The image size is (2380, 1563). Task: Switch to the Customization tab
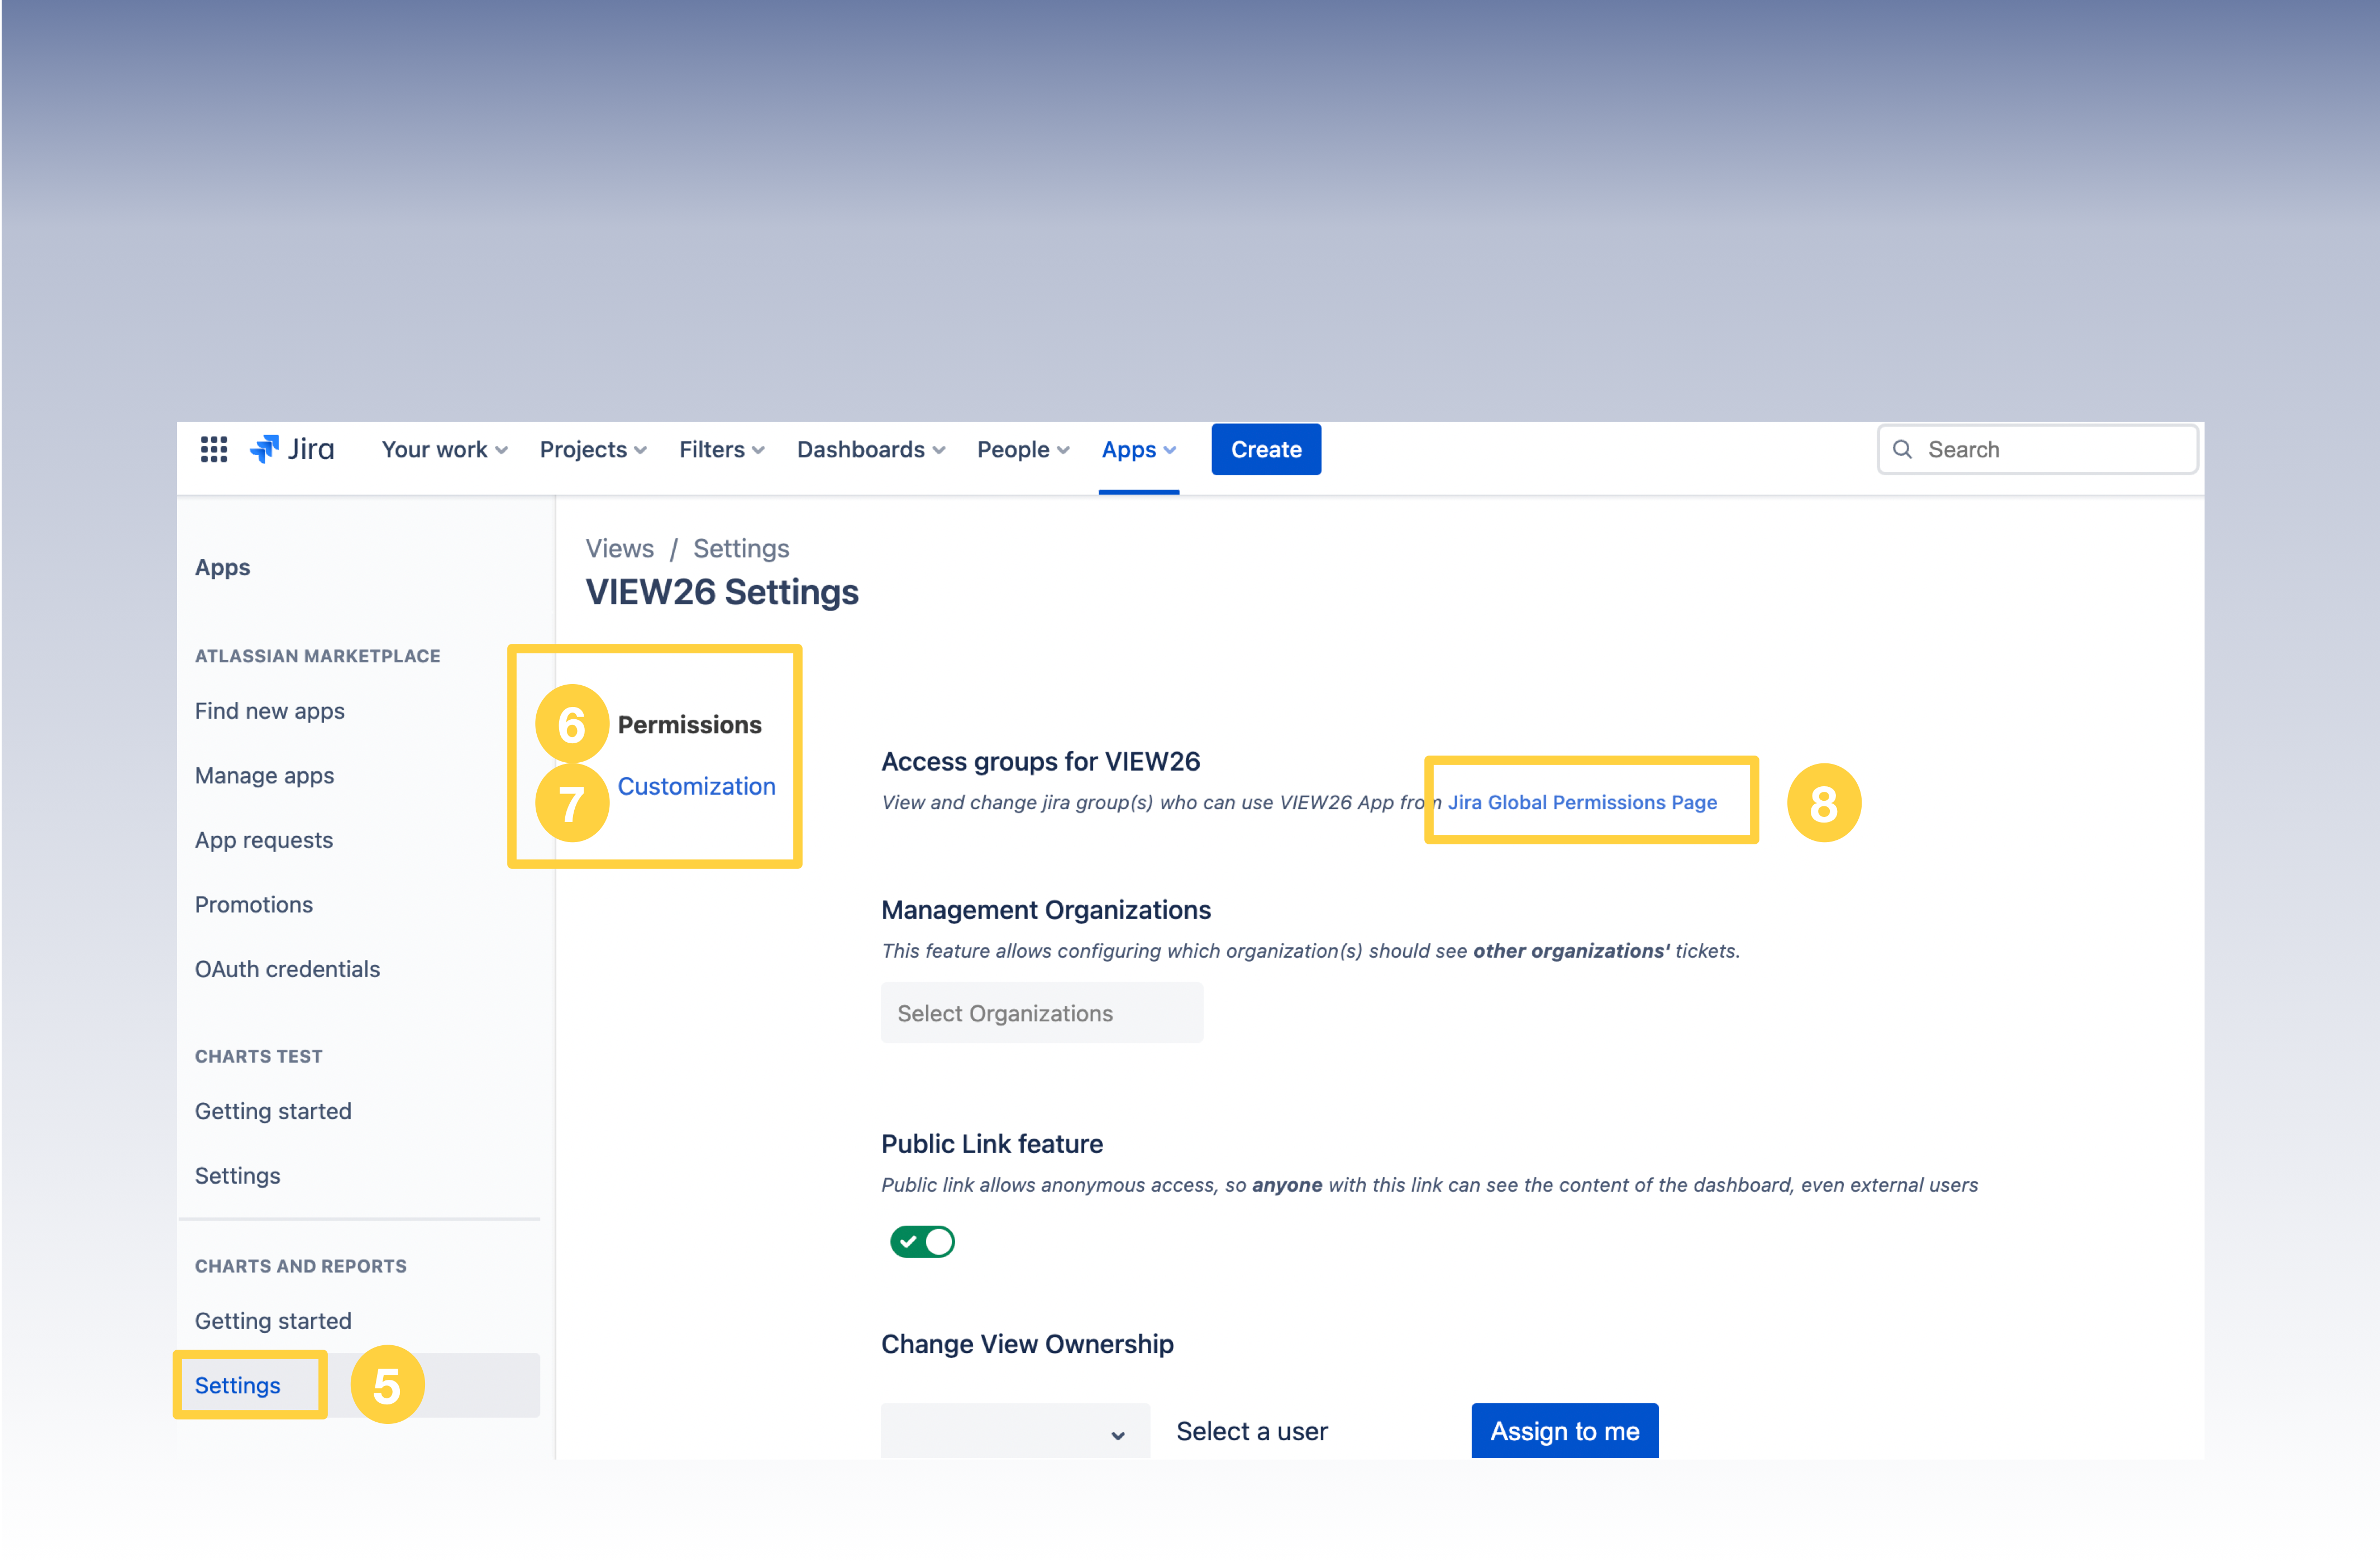[x=696, y=786]
